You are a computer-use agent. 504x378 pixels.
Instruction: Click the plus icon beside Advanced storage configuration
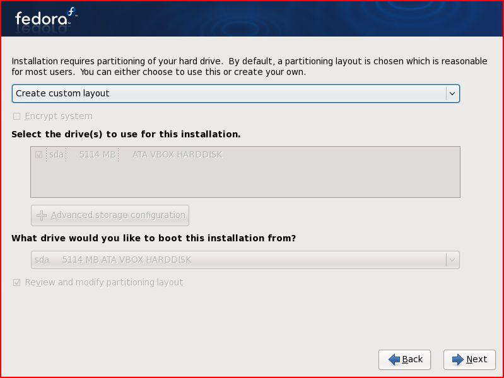click(42, 215)
